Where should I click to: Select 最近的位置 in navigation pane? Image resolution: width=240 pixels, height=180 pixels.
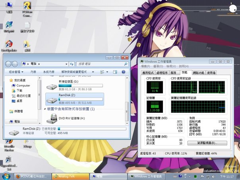21,96
